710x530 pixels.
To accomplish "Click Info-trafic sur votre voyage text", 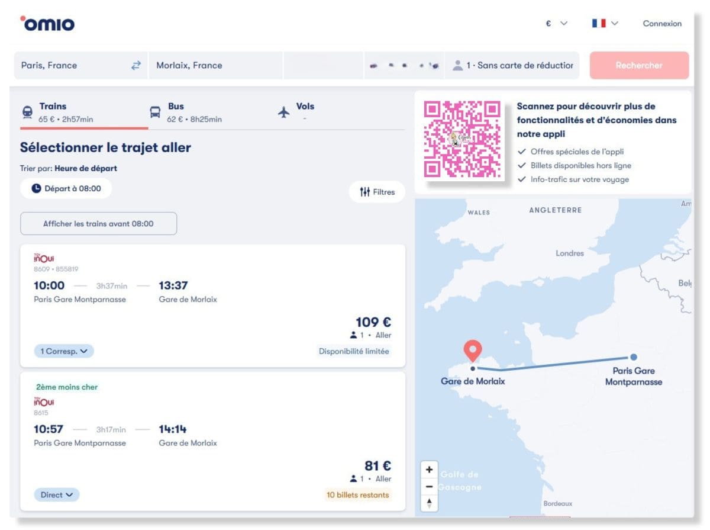I will [x=580, y=179].
